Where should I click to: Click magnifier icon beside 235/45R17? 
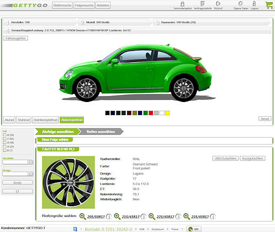[186, 217]
